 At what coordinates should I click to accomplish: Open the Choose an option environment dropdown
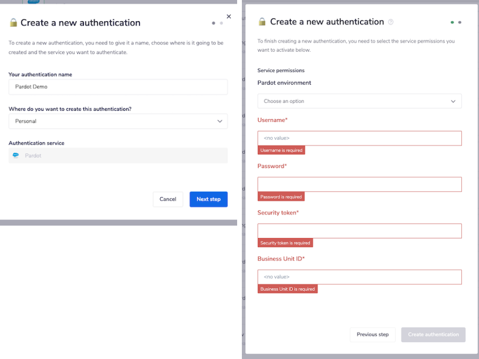coord(359,101)
